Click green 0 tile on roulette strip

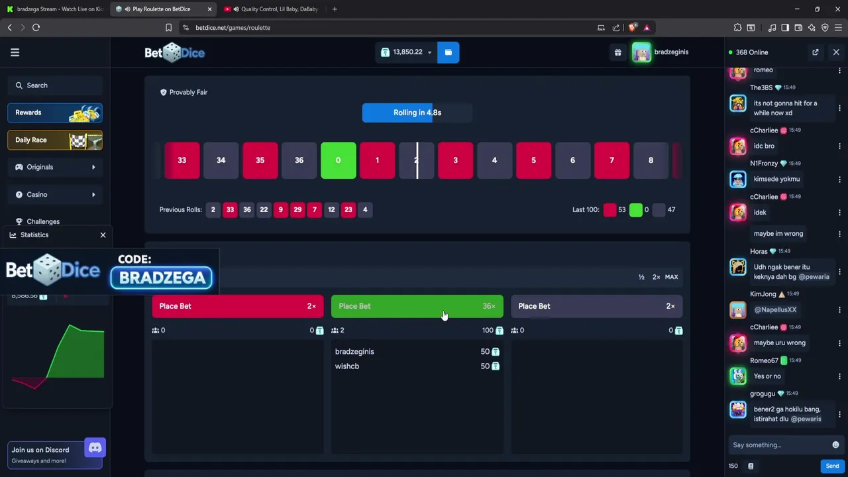[338, 160]
